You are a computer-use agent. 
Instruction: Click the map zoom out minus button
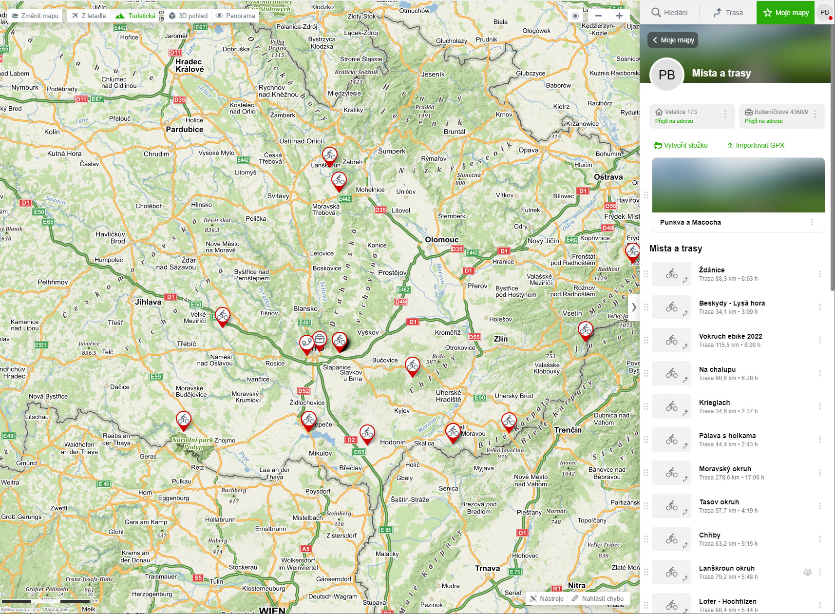(598, 16)
